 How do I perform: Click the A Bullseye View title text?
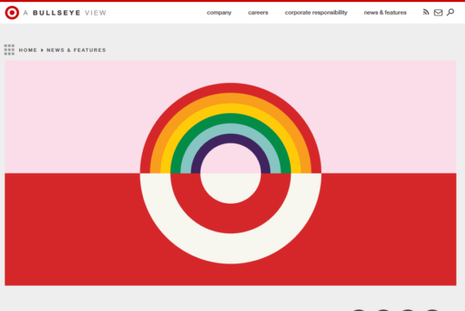65,13
